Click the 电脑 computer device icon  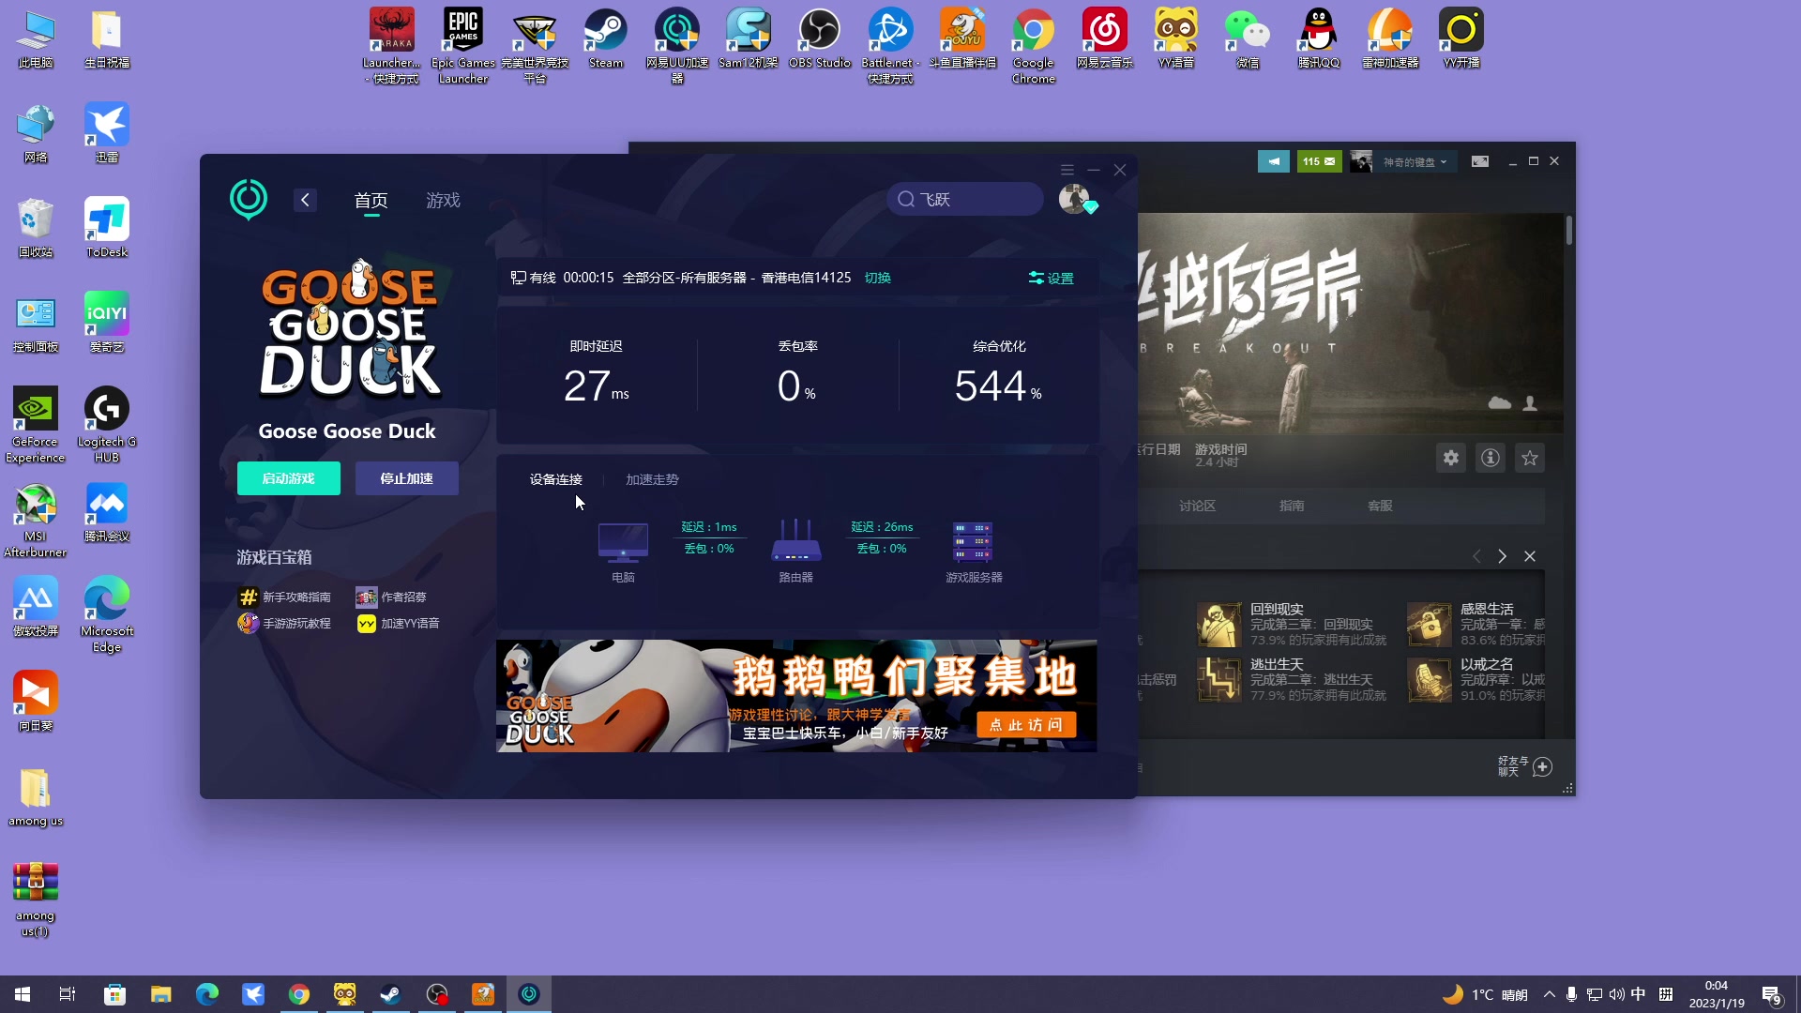point(623,541)
